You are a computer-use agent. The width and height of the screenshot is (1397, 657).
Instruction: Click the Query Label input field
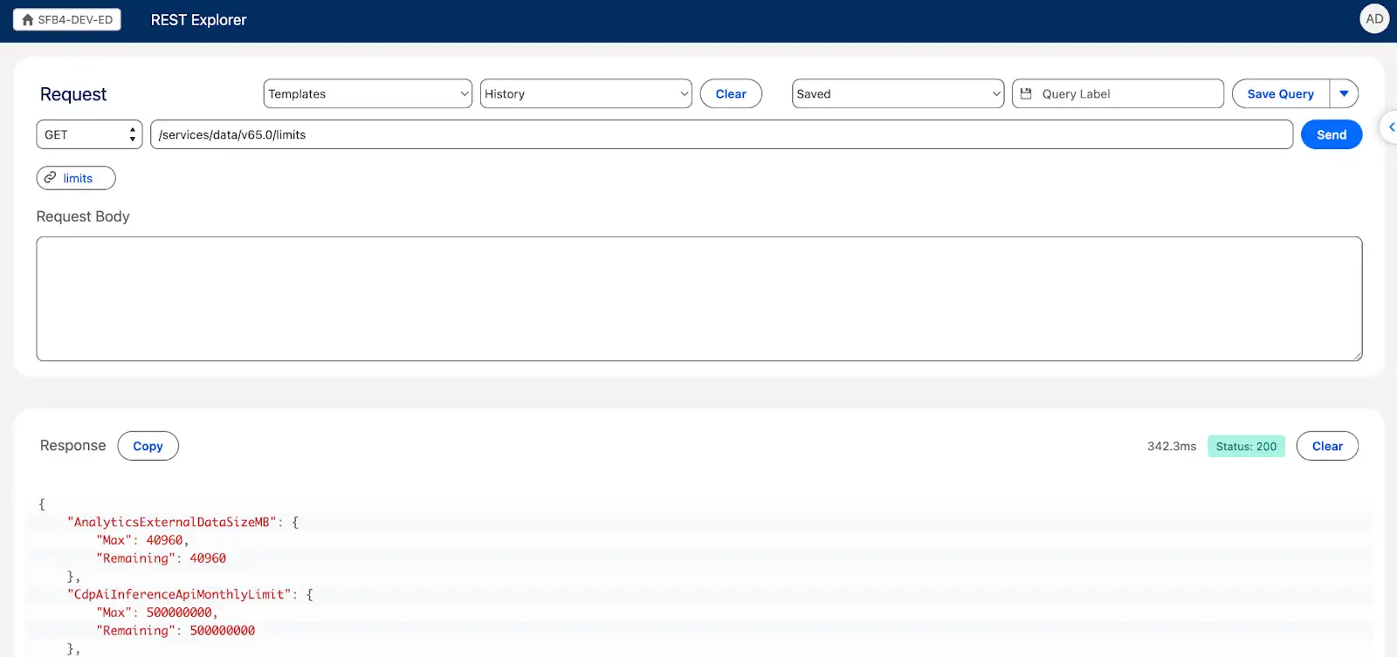click(1126, 93)
